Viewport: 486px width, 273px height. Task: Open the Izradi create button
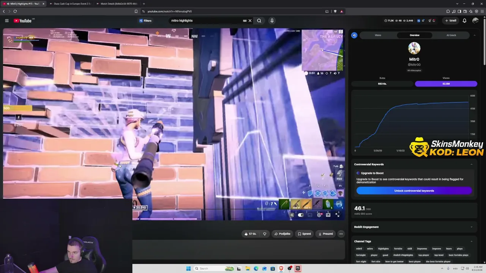click(451, 21)
